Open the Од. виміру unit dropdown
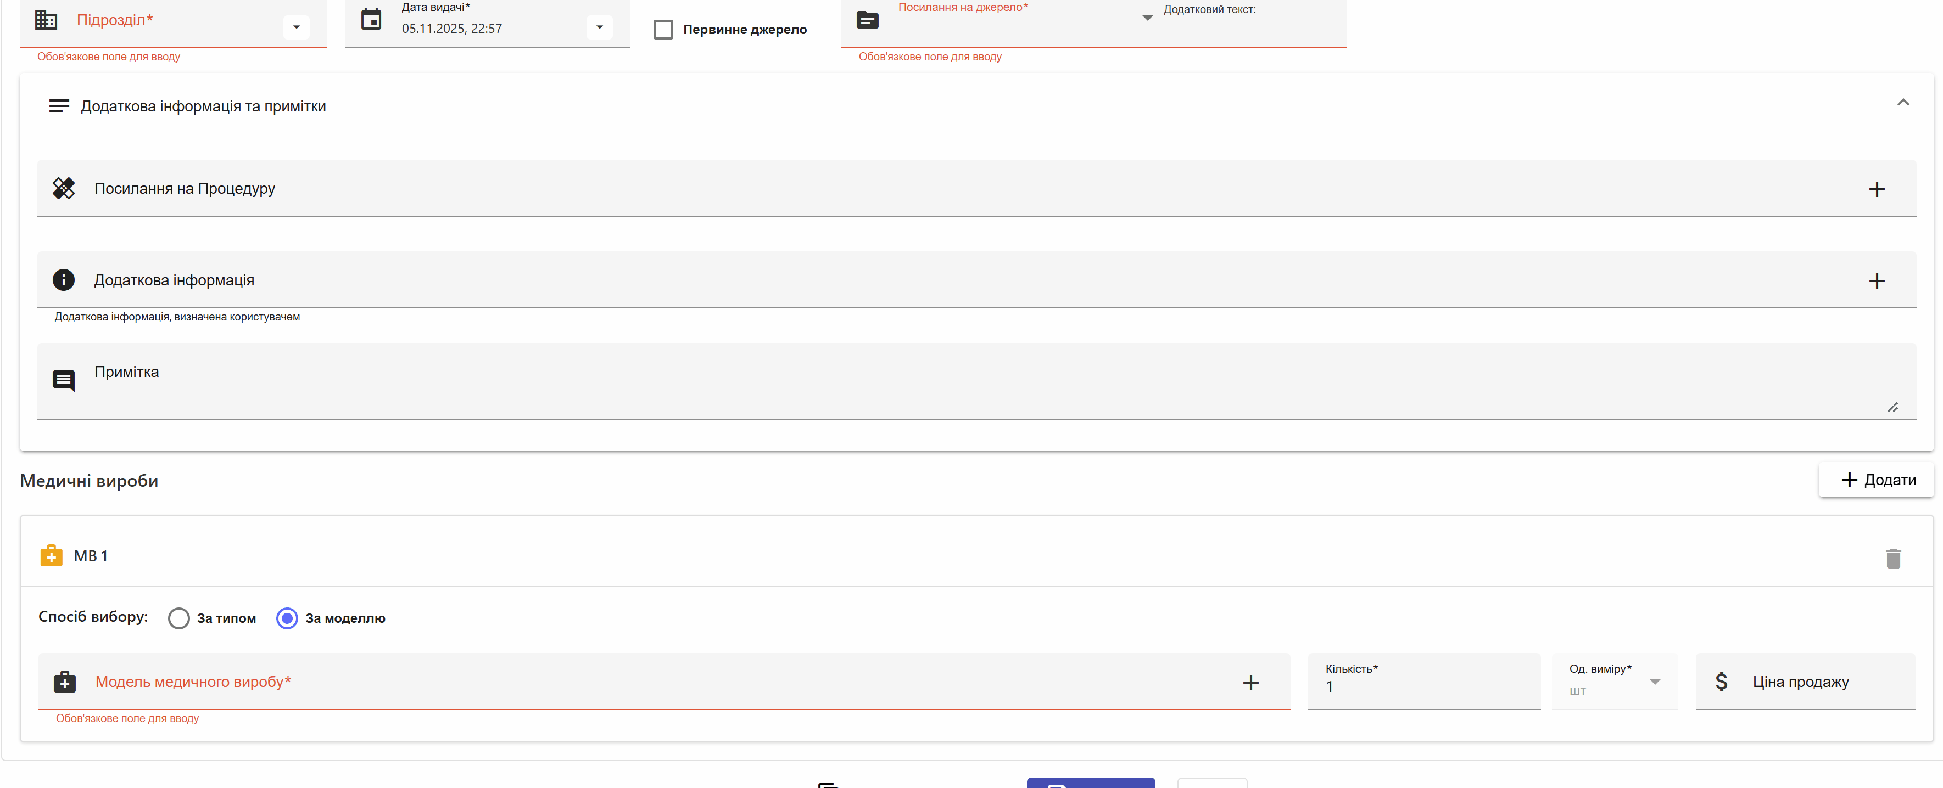Screen dimensions: 1943x788 (x=1654, y=682)
